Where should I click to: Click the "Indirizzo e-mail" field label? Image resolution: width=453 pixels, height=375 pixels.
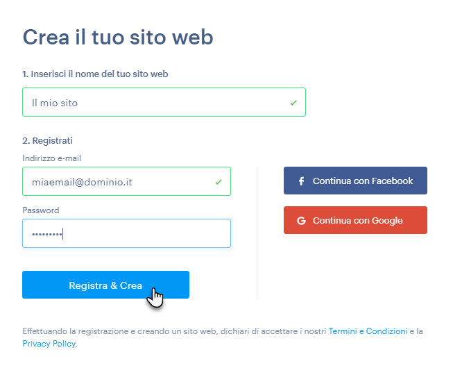tap(52, 158)
